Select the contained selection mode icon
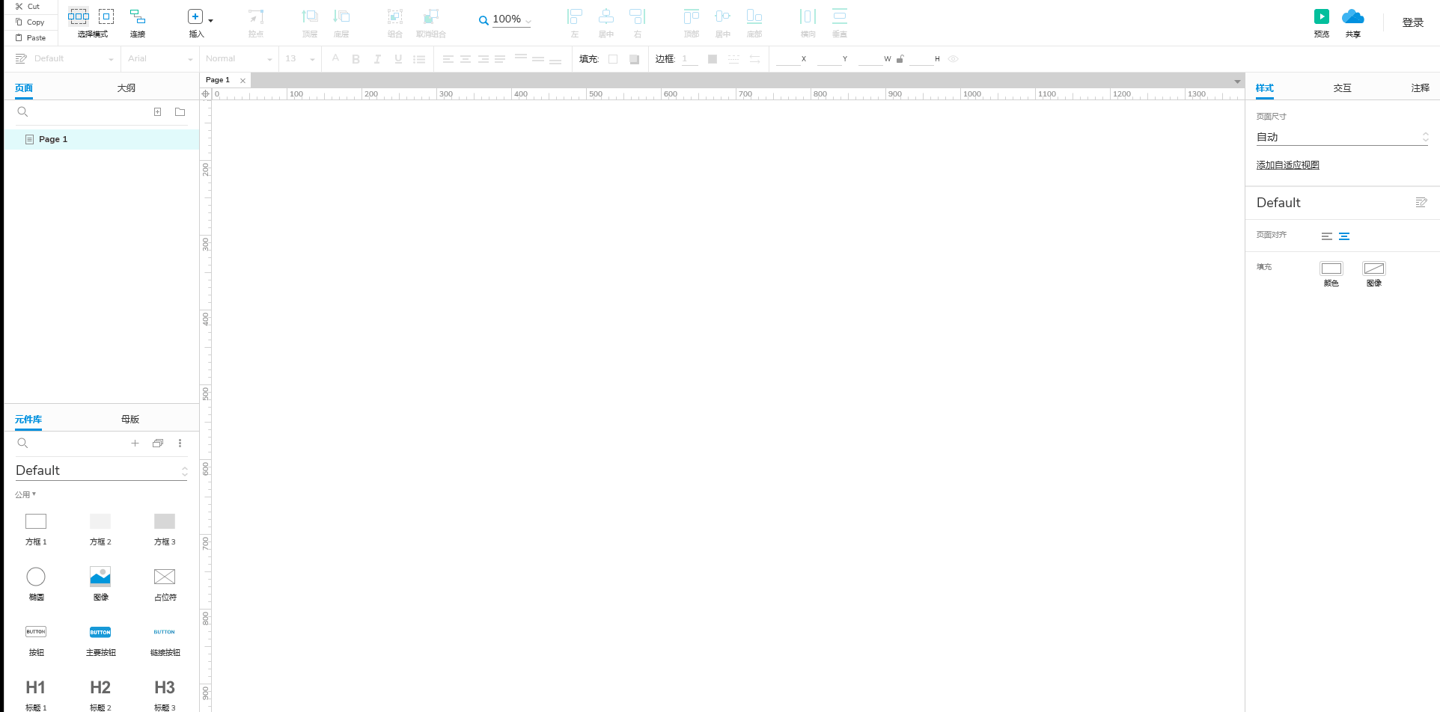 (106, 16)
